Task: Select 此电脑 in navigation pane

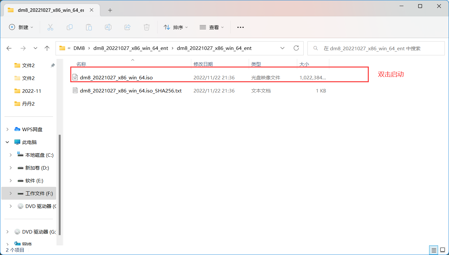Action: [x=29, y=142]
